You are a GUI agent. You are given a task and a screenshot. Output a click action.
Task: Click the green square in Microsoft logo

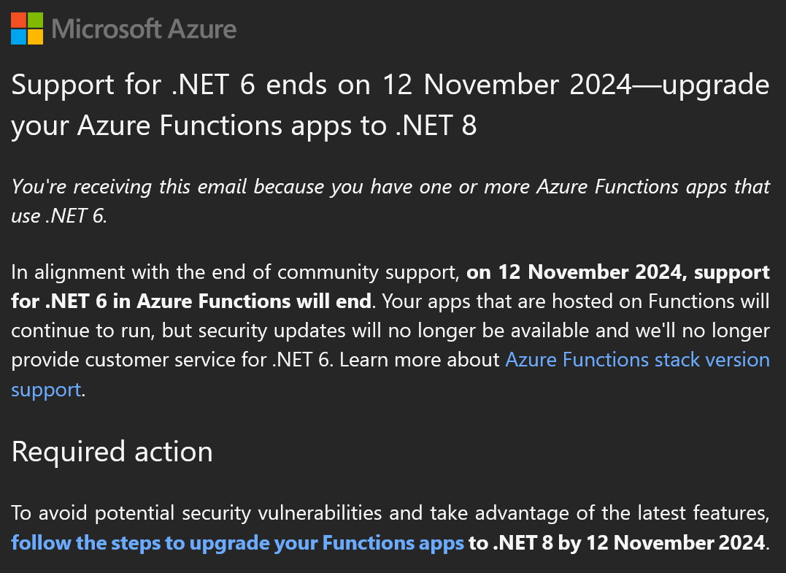pos(35,20)
